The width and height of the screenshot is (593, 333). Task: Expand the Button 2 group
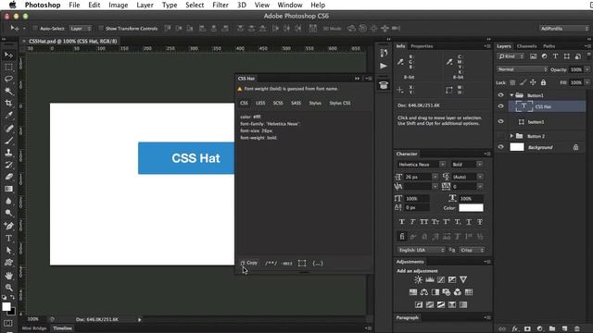click(x=511, y=136)
